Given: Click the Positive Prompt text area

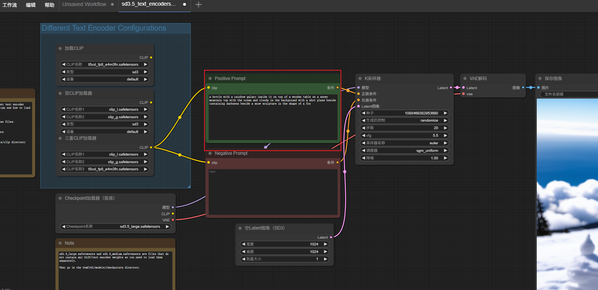Looking at the screenshot, I should click(x=273, y=117).
